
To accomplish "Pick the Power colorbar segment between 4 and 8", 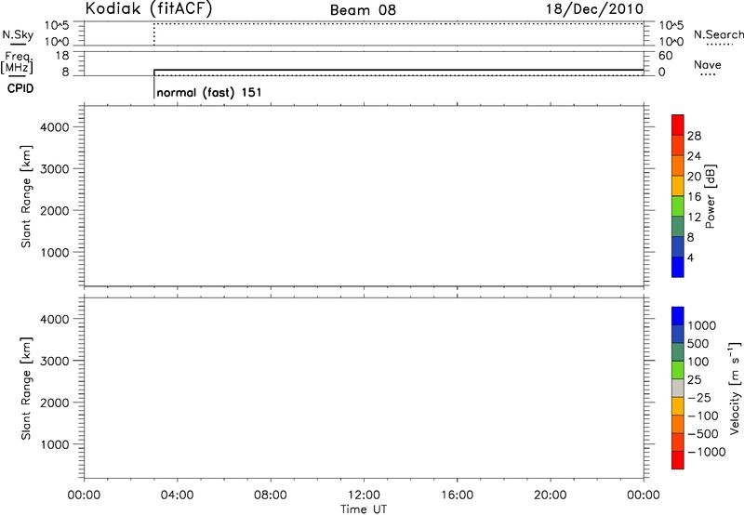I will (x=678, y=246).
